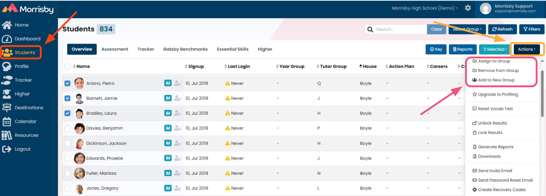Click the user-link icon for Bradley, Laura
This screenshot has height=196, width=546.
pos(178,113)
